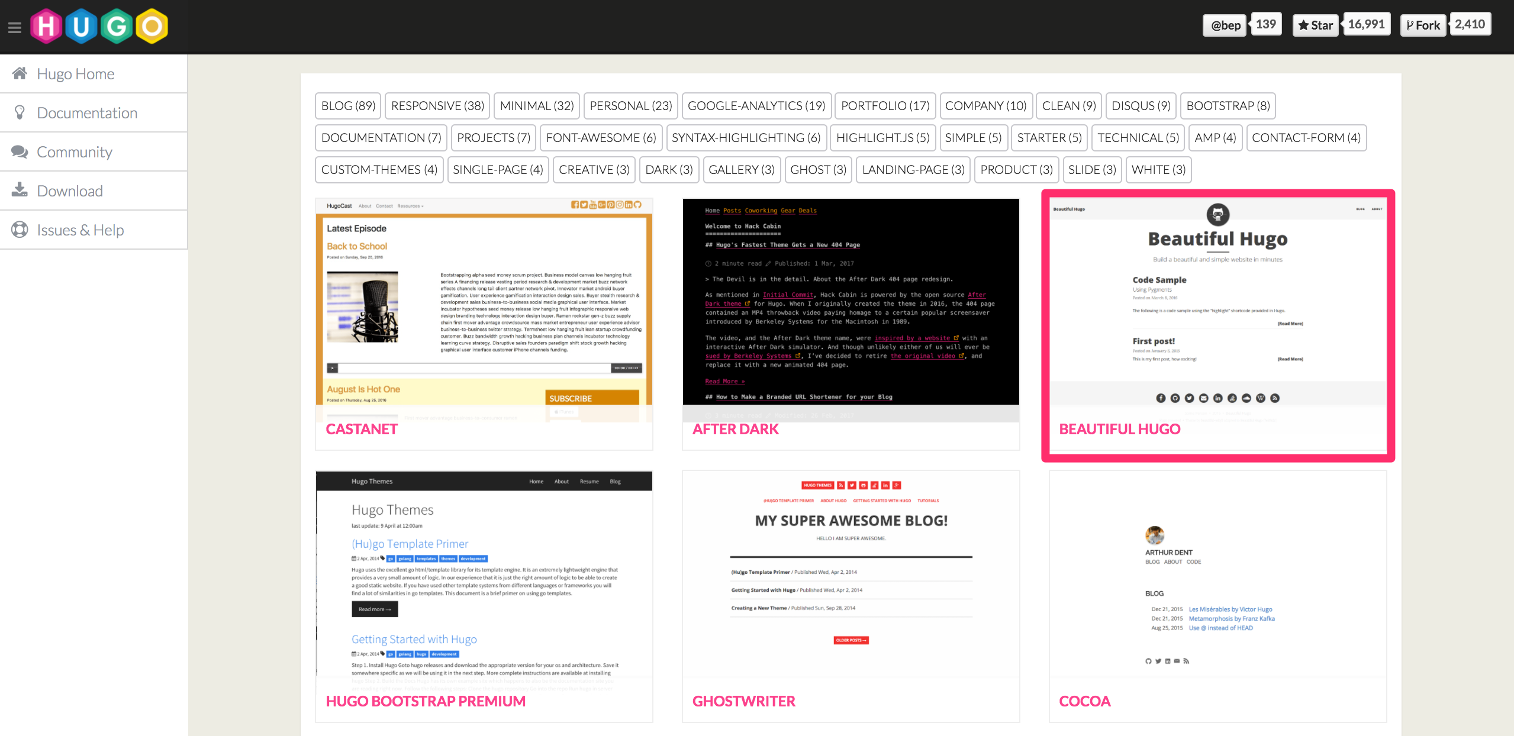The image size is (1514, 736).
Task: Select DOCUMENTATION (7) tag
Action: pos(381,138)
